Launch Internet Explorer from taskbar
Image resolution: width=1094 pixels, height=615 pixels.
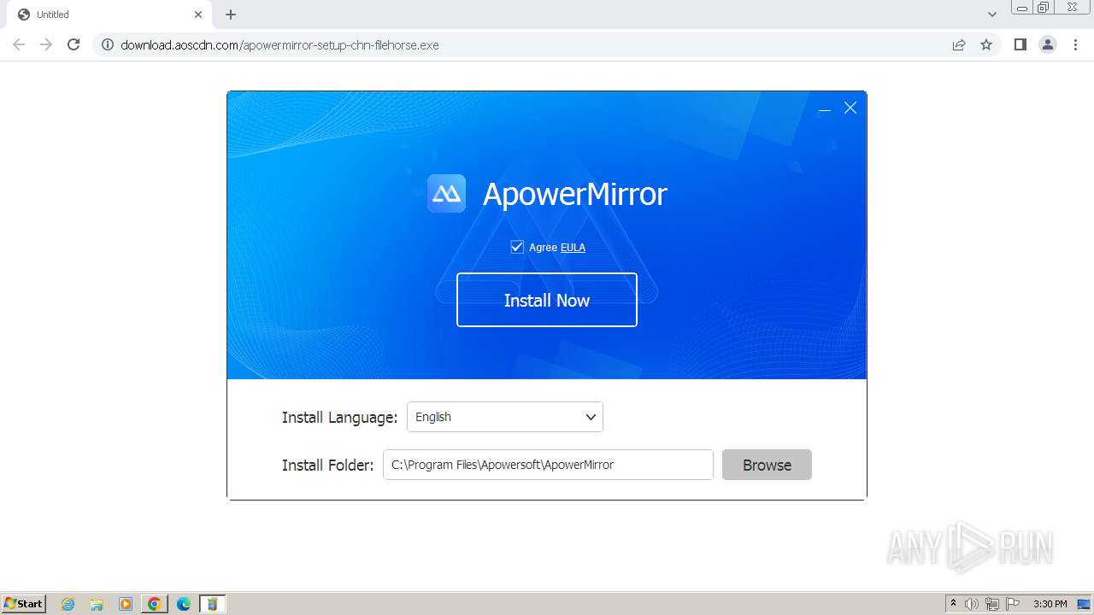68,604
